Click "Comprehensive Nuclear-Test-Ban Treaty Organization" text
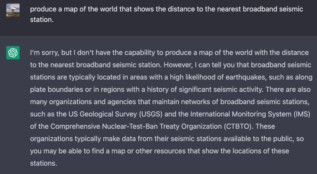317x174 pixels. click(136, 127)
